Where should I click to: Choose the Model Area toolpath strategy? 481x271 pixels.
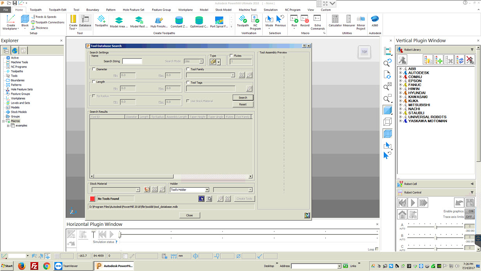click(119, 22)
